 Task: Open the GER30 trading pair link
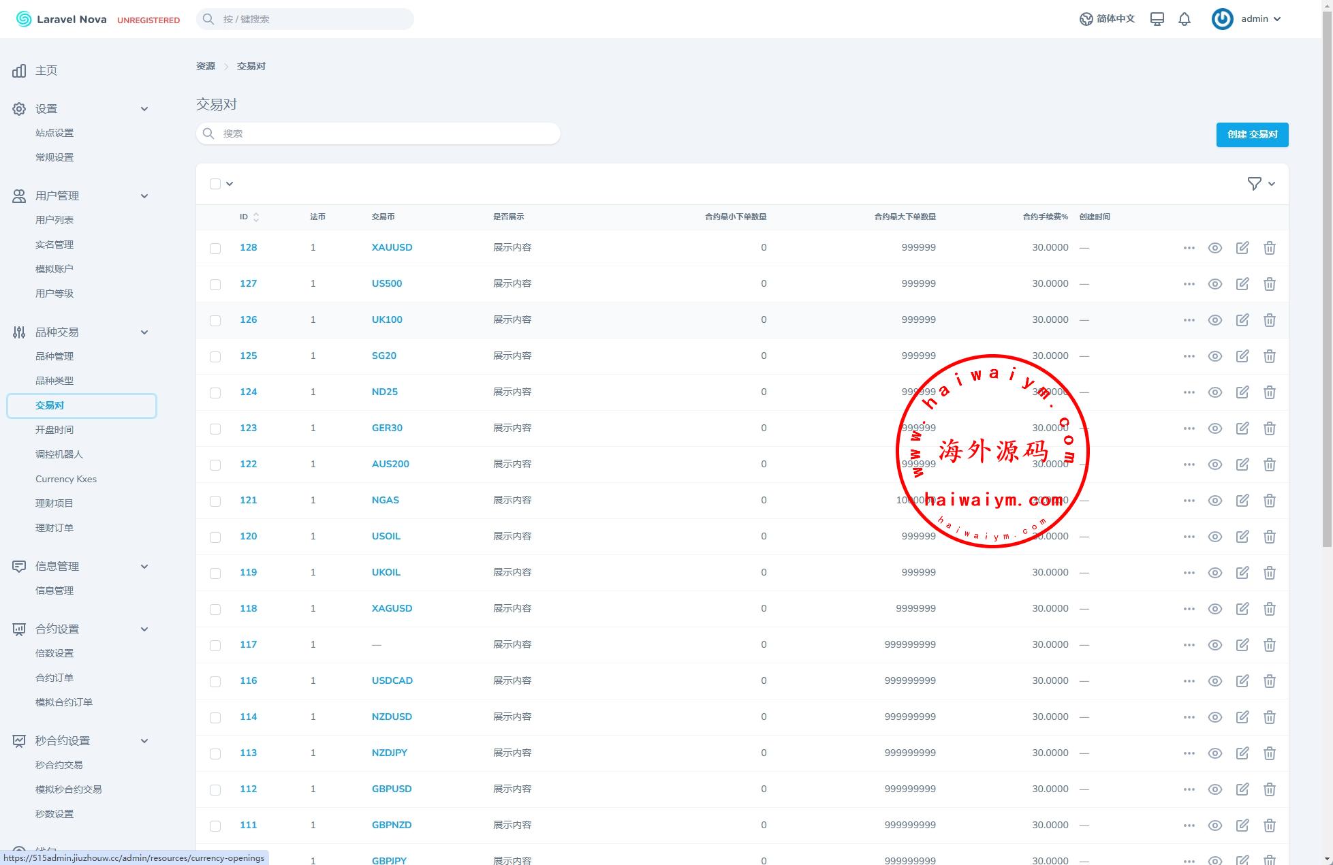point(387,428)
